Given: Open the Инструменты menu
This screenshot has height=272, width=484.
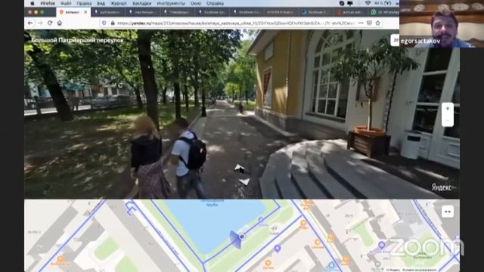Looking at the screenshot, I should pyautogui.click(x=171, y=3).
